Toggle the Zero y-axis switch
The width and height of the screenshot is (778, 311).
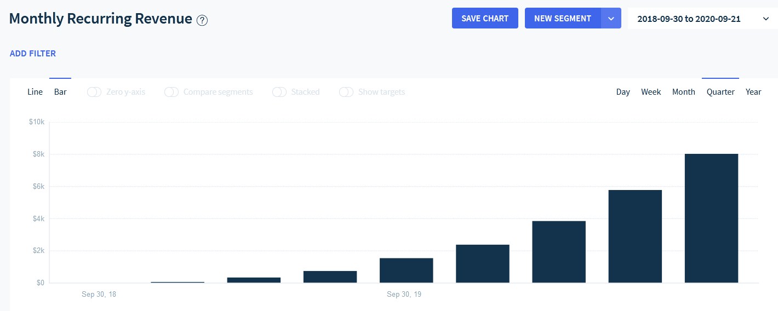(94, 92)
